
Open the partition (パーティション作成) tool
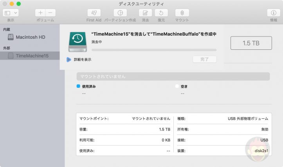(x=120, y=13)
